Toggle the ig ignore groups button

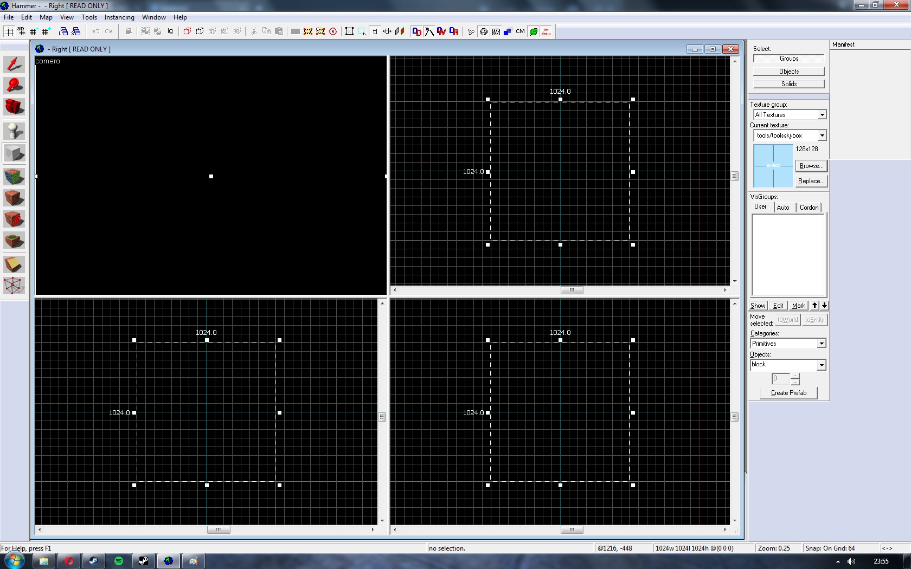[170, 31]
